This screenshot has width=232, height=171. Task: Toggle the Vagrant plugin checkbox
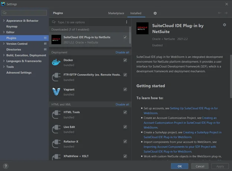[125, 89]
